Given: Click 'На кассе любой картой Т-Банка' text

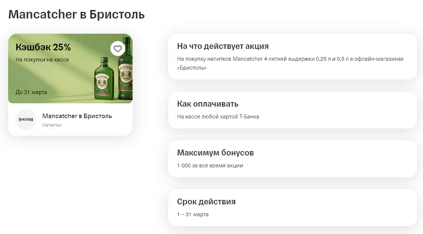Looking at the screenshot, I should (x=218, y=117).
